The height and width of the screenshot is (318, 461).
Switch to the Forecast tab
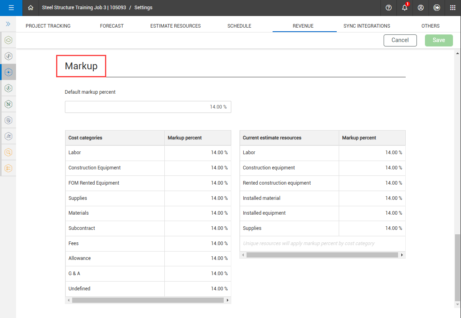point(112,26)
